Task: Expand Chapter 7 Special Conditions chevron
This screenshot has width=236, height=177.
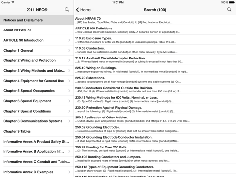Action: pos(69,111)
